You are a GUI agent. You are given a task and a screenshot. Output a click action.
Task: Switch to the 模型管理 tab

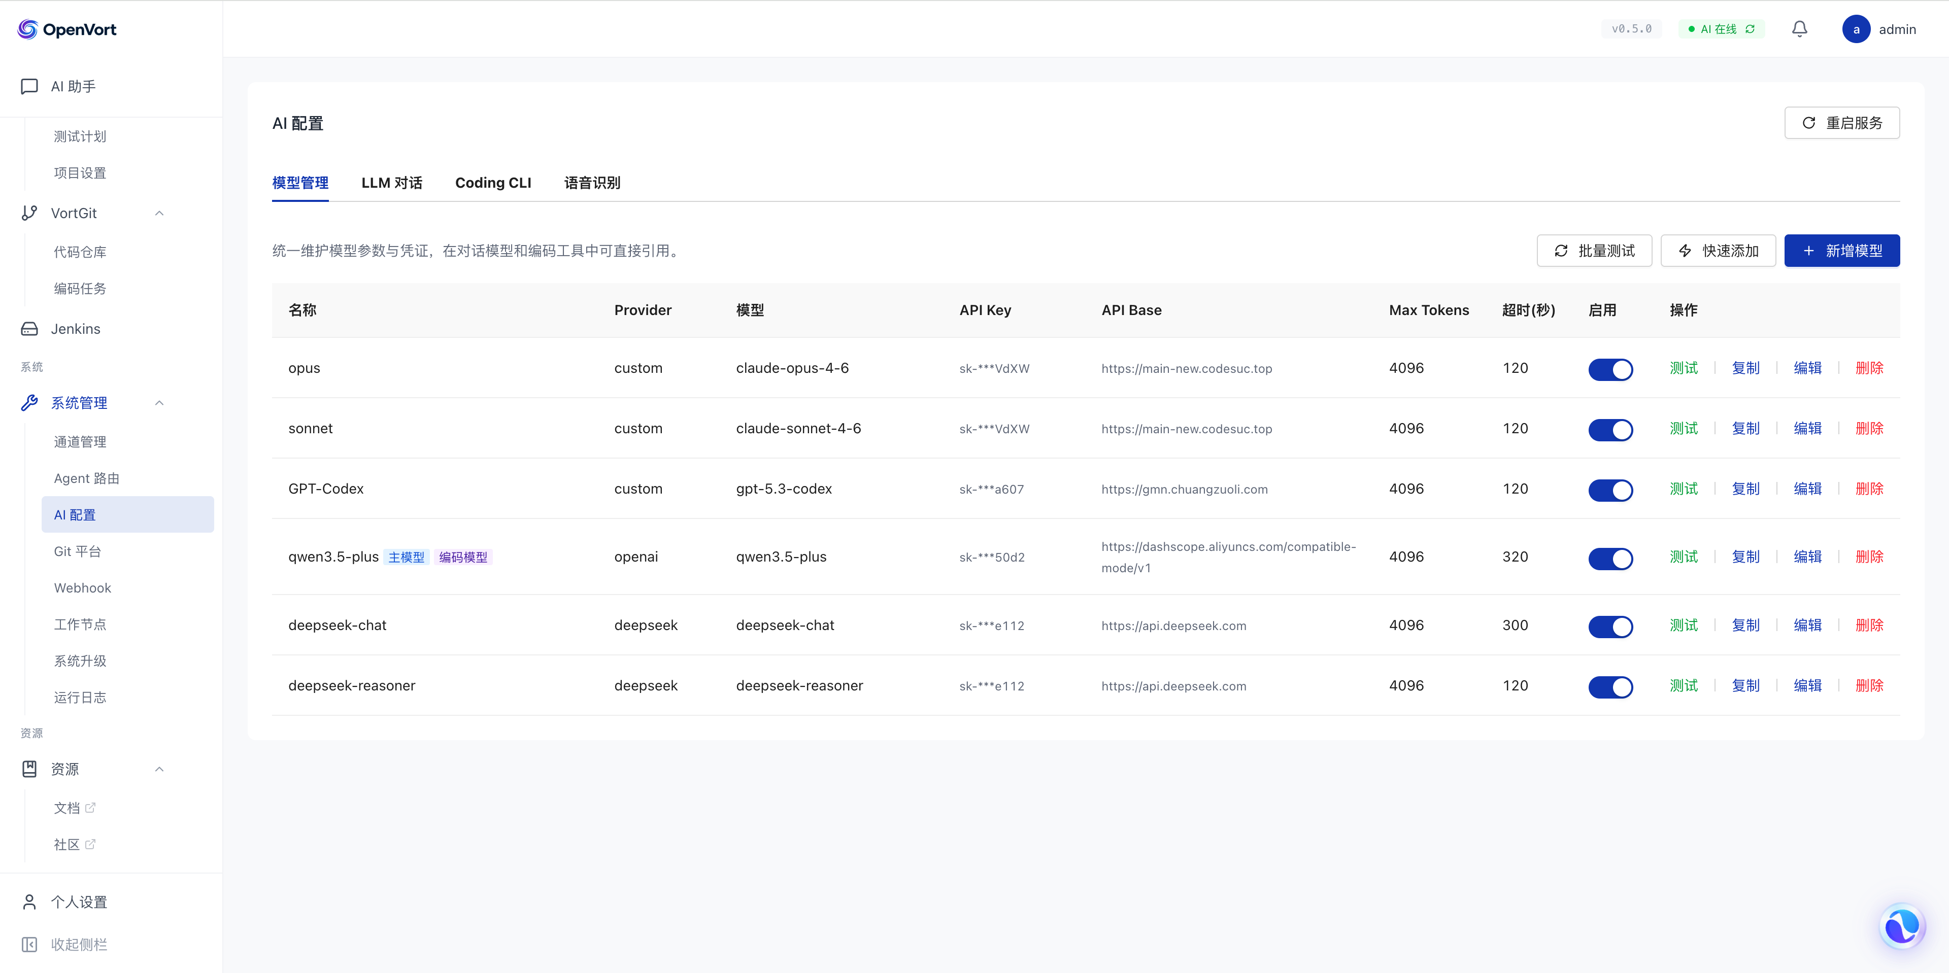click(x=300, y=183)
